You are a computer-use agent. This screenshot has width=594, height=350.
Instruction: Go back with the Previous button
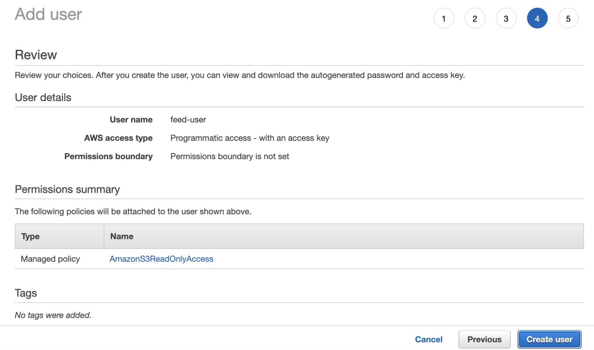tap(484, 339)
